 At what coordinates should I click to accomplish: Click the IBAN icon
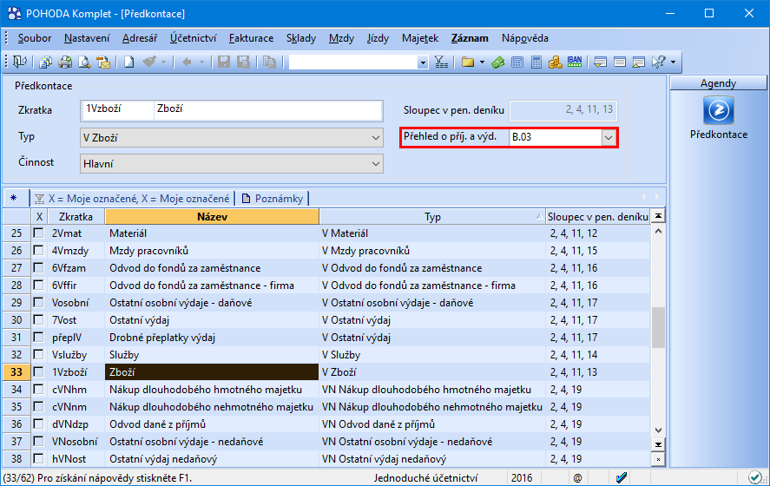tap(575, 62)
